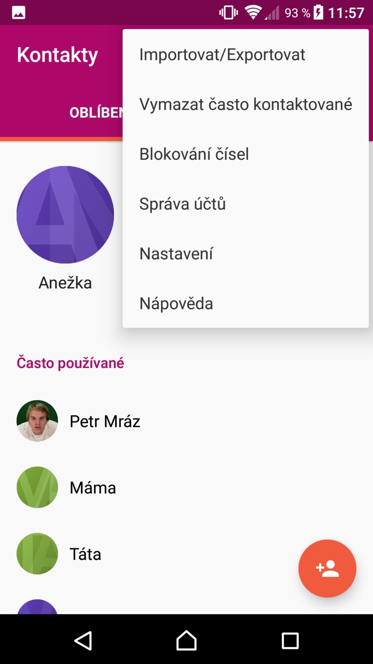Open Nastavení from the overflow menu

coord(176,254)
